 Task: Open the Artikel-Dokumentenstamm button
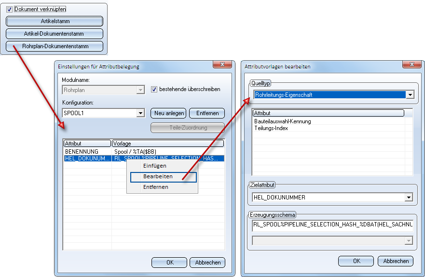click(55, 34)
